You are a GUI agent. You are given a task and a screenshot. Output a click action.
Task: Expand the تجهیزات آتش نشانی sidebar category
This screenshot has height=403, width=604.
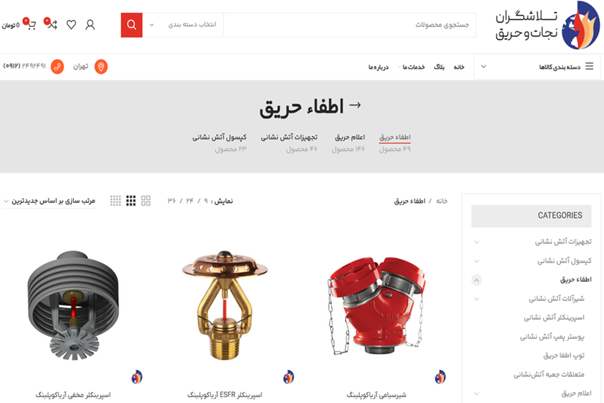point(476,242)
